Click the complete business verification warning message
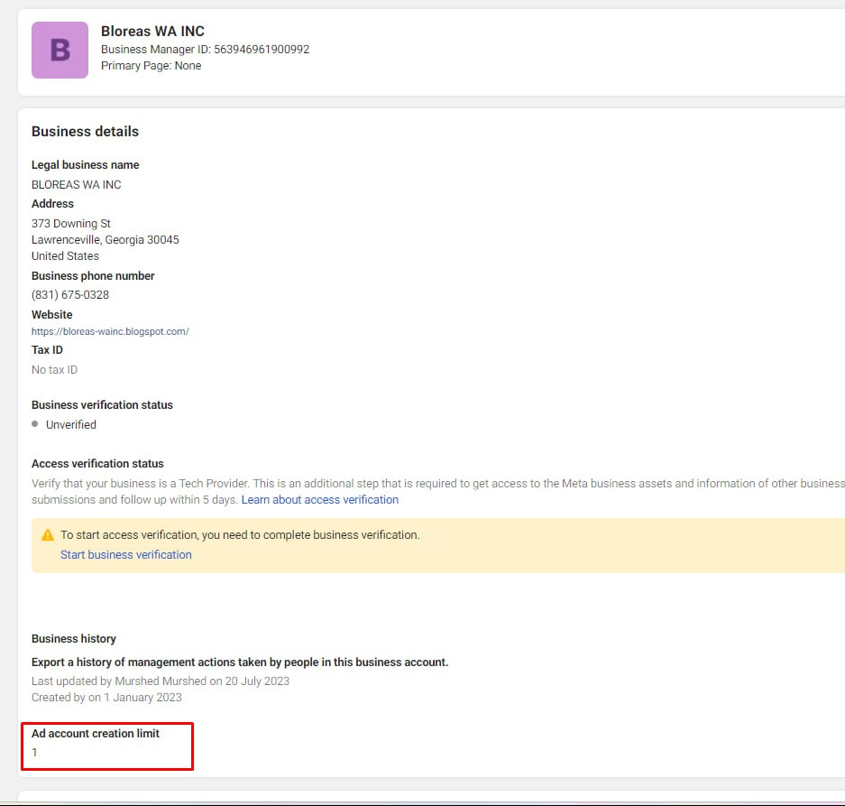This screenshot has width=845, height=806. (240, 534)
